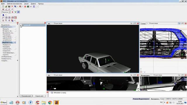Toggle the green Y axis button
The width and height of the screenshot is (187, 105).
click(15, 12)
